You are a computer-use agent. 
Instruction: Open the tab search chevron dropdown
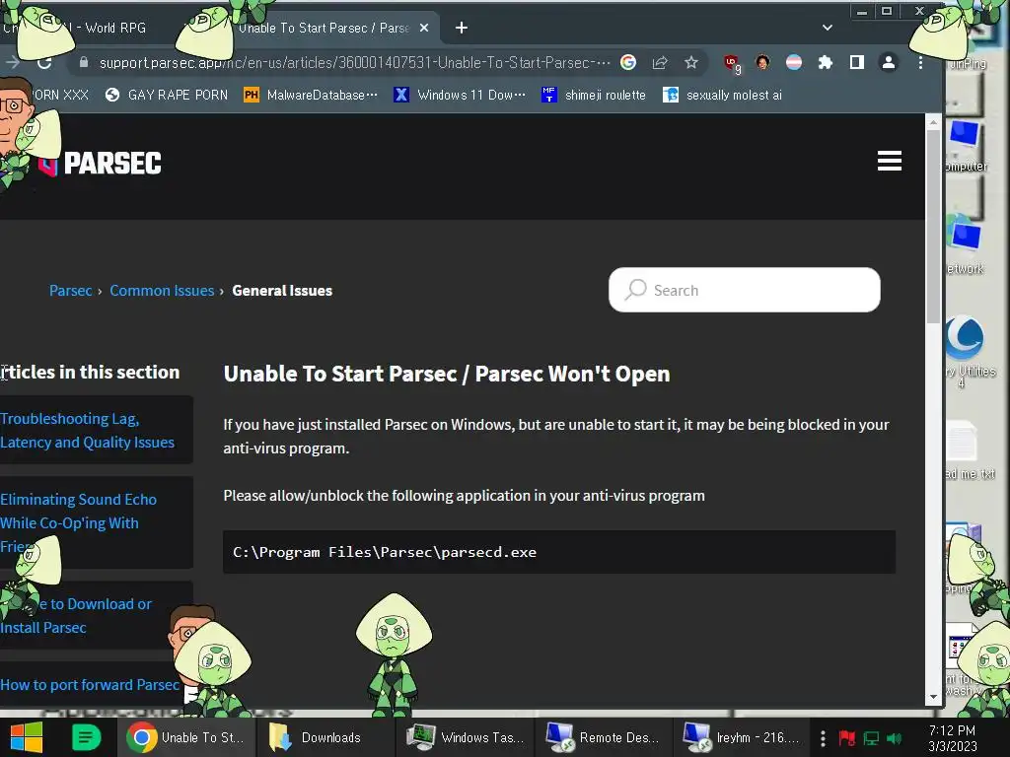[x=828, y=28]
